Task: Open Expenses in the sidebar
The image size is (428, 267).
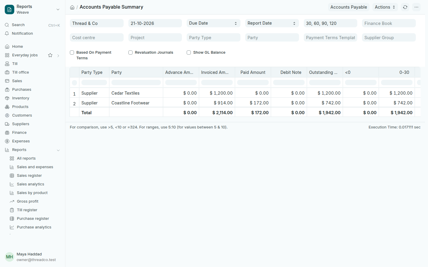Action: pyautogui.click(x=32, y=141)
